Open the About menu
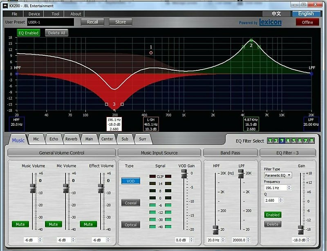The width and height of the screenshot is (327, 251). [76, 14]
